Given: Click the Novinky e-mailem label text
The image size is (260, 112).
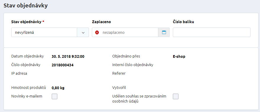Looking at the screenshot, I should 27,96.
